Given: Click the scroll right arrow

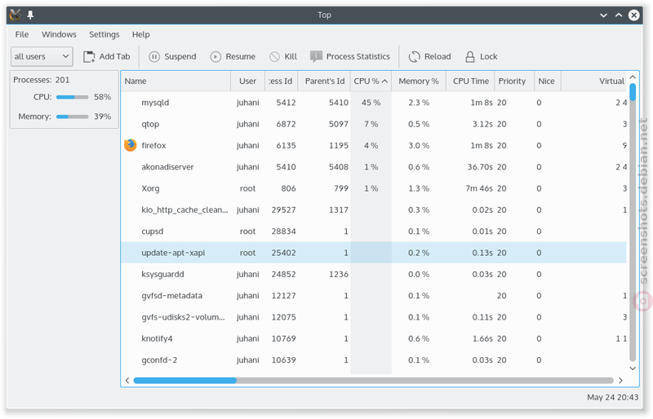Looking at the screenshot, I should [x=620, y=381].
